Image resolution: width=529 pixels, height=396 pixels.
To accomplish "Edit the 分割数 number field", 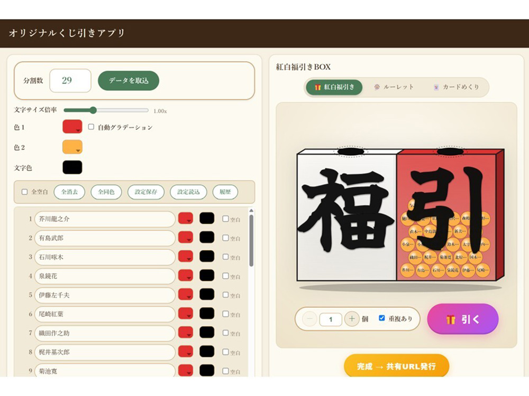I will [x=70, y=80].
